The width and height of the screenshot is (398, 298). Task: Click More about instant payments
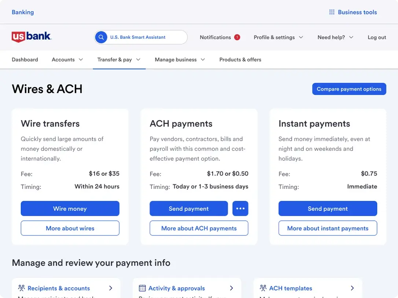[x=328, y=228]
